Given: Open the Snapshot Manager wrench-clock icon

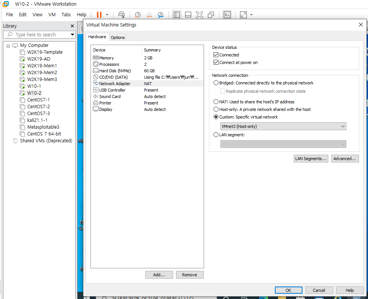Looking at the screenshot, I should [x=161, y=15].
